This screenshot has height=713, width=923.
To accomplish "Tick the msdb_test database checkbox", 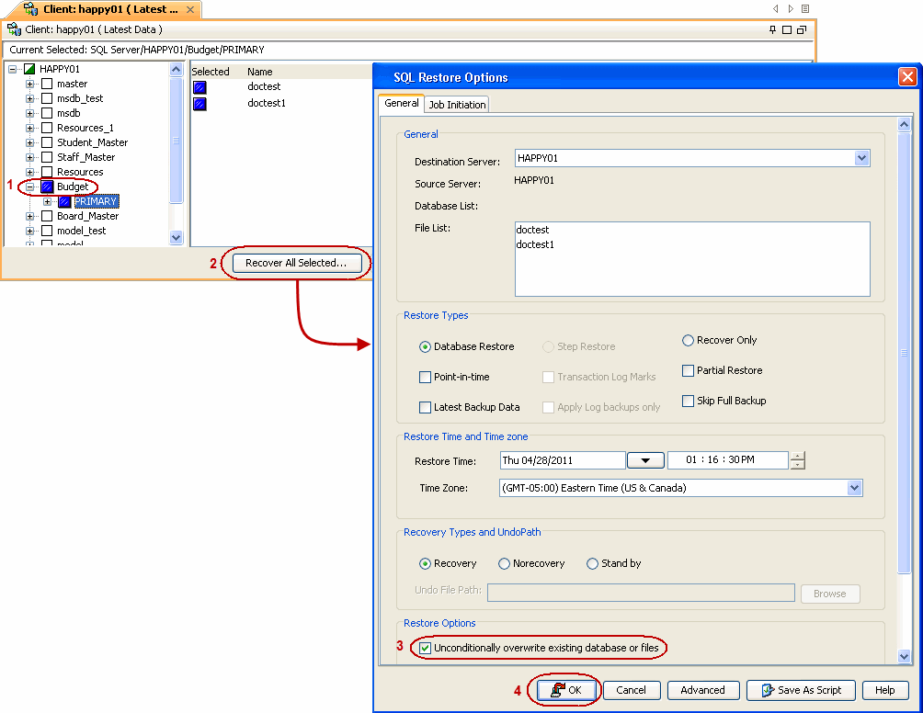I will (47, 98).
